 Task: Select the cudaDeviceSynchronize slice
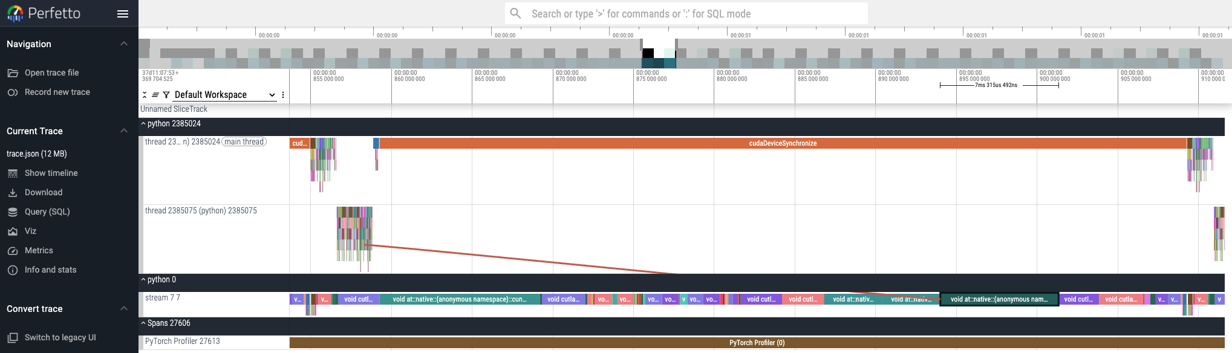783,143
